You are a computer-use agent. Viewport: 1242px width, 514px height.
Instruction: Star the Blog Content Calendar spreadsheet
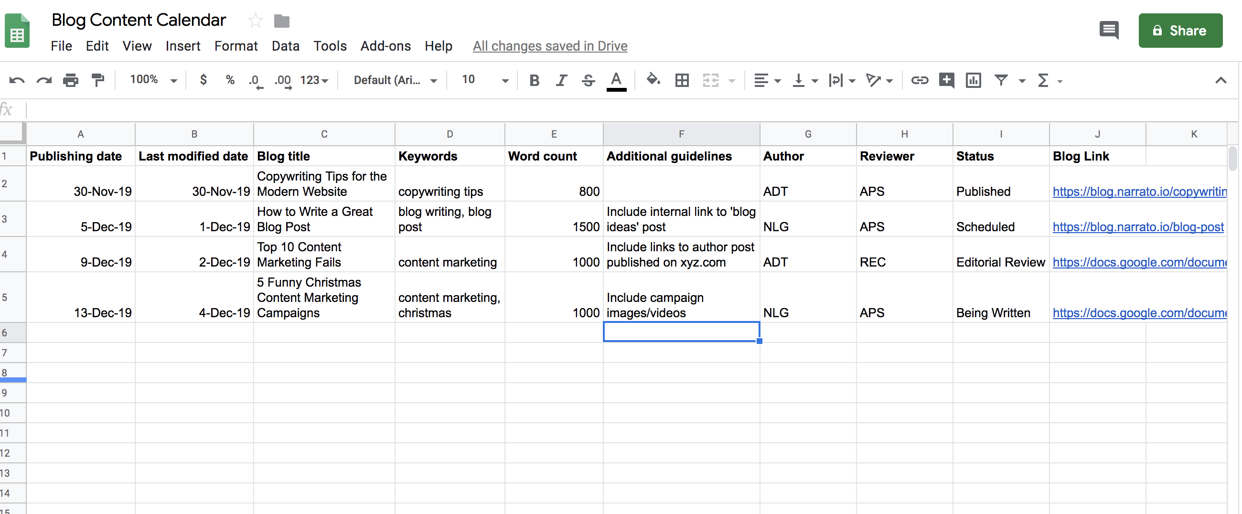point(255,21)
